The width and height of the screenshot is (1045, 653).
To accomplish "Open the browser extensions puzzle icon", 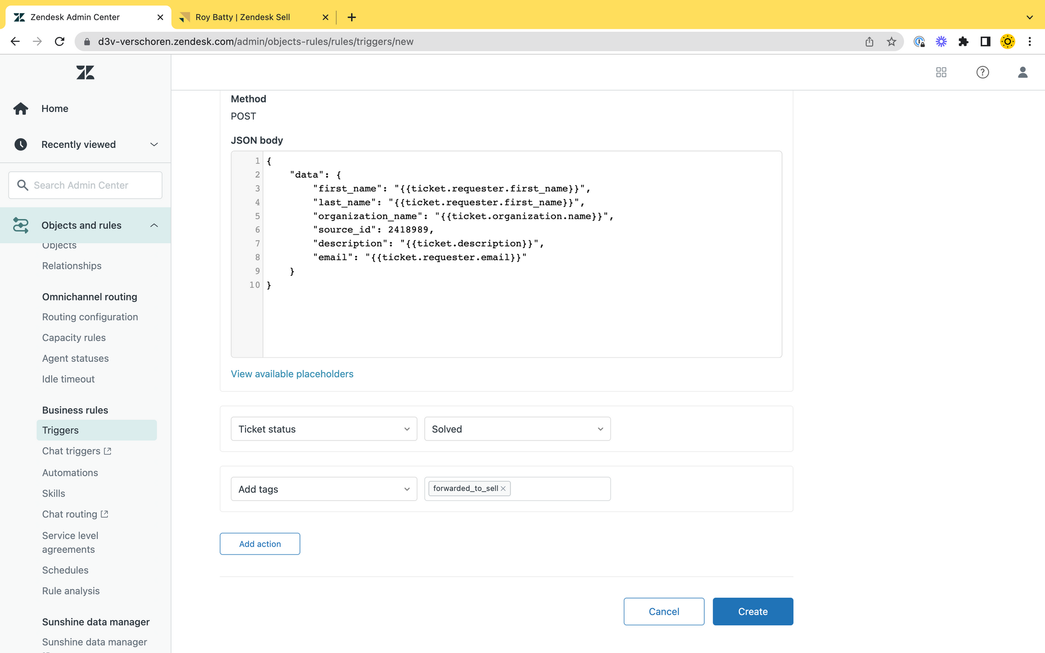I will pyautogui.click(x=963, y=42).
